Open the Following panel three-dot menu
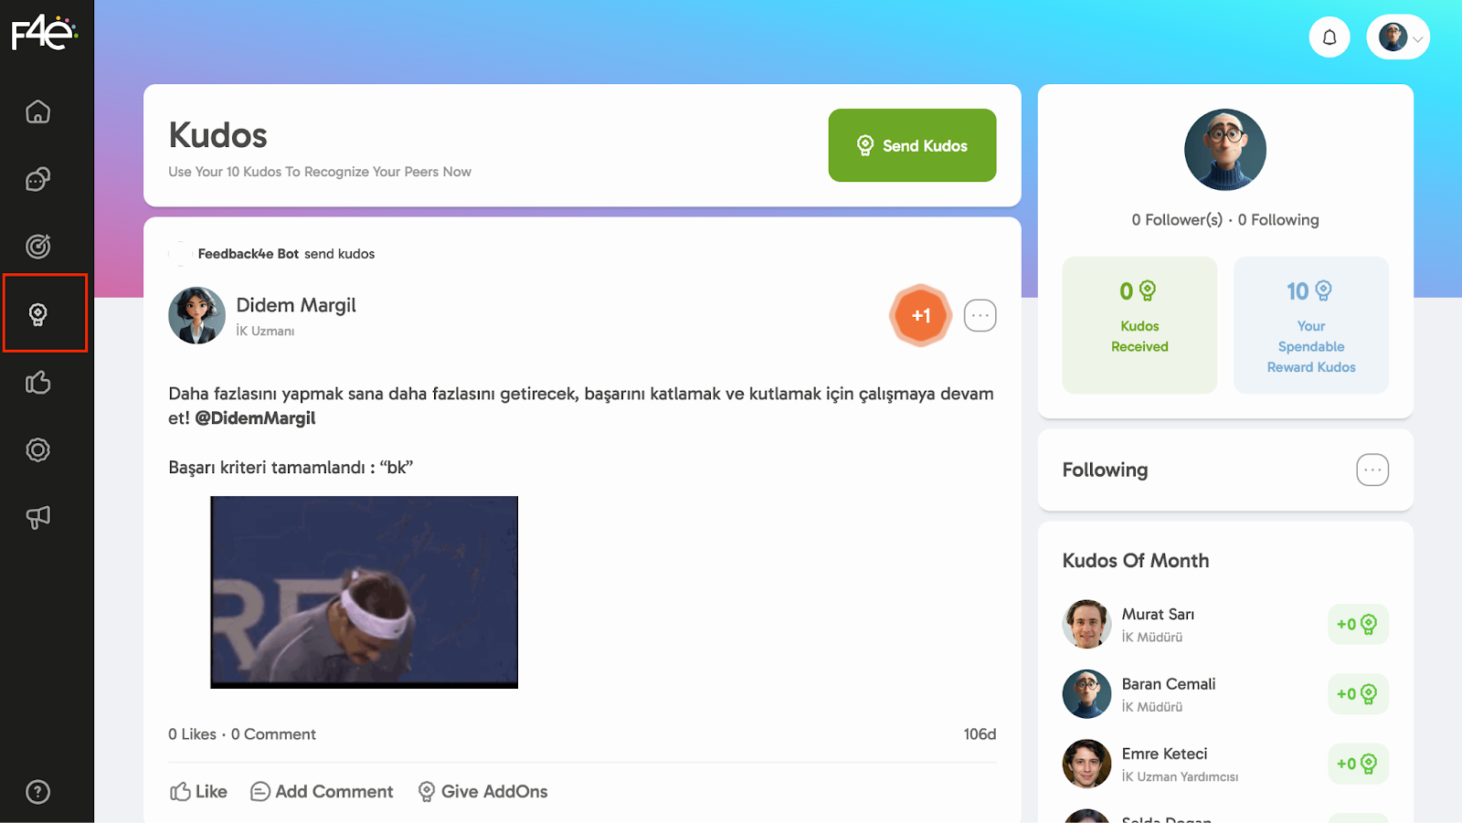The height and width of the screenshot is (823, 1462). [x=1372, y=470]
